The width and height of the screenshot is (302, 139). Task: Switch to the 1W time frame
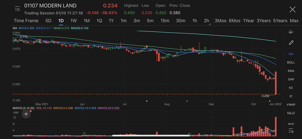click(73, 21)
